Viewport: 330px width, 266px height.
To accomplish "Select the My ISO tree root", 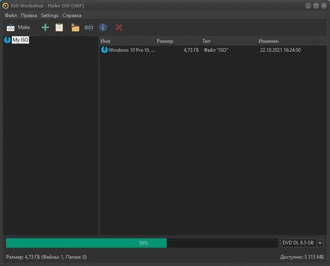I will coord(20,40).
